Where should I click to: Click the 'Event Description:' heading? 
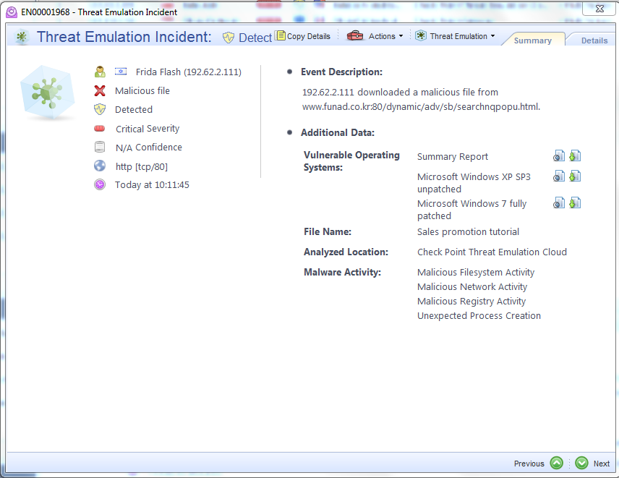(341, 72)
